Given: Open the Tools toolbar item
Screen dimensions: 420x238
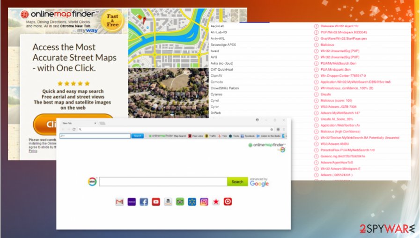Looking at the screenshot, I should (234, 136).
